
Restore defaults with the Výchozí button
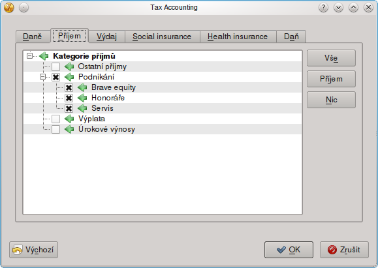click(33, 250)
